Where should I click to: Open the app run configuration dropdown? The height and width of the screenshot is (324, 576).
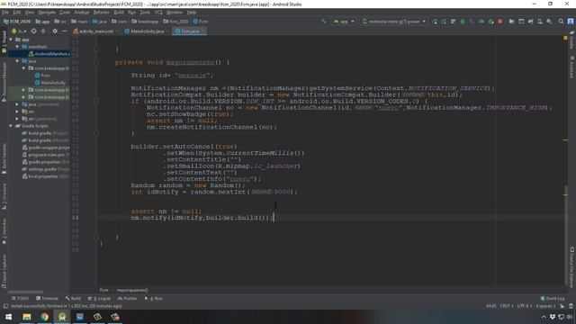344,22
